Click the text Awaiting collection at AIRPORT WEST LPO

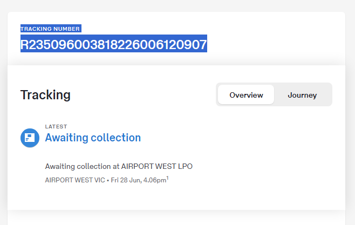tap(119, 166)
